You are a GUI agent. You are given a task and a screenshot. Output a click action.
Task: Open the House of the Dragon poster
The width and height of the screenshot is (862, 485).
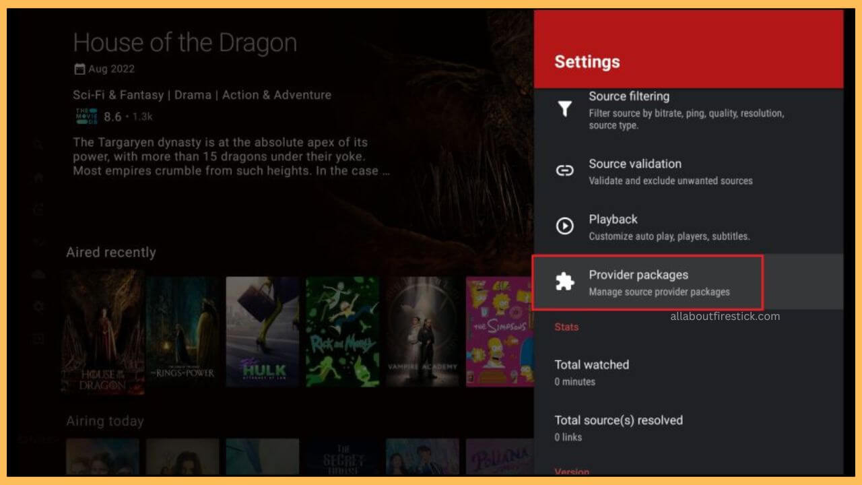click(x=102, y=330)
